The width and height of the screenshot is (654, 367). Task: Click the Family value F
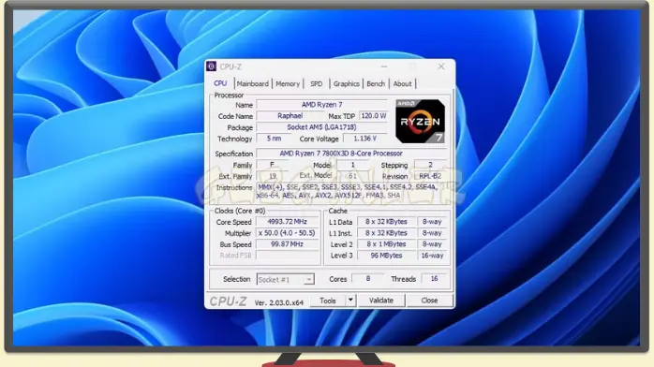tap(272, 165)
